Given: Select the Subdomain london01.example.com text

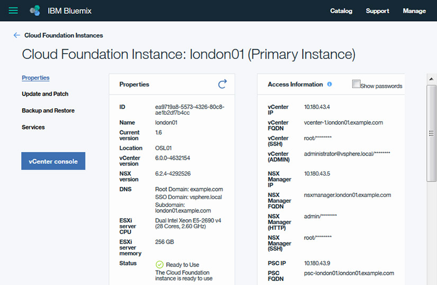Looking at the screenshot, I should pyautogui.click(x=183, y=208).
